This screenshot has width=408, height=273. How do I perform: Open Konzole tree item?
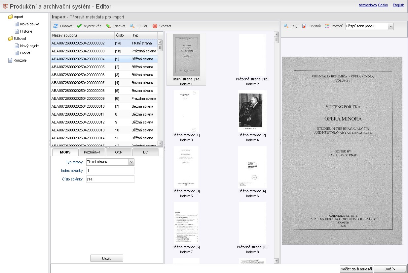click(20, 60)
